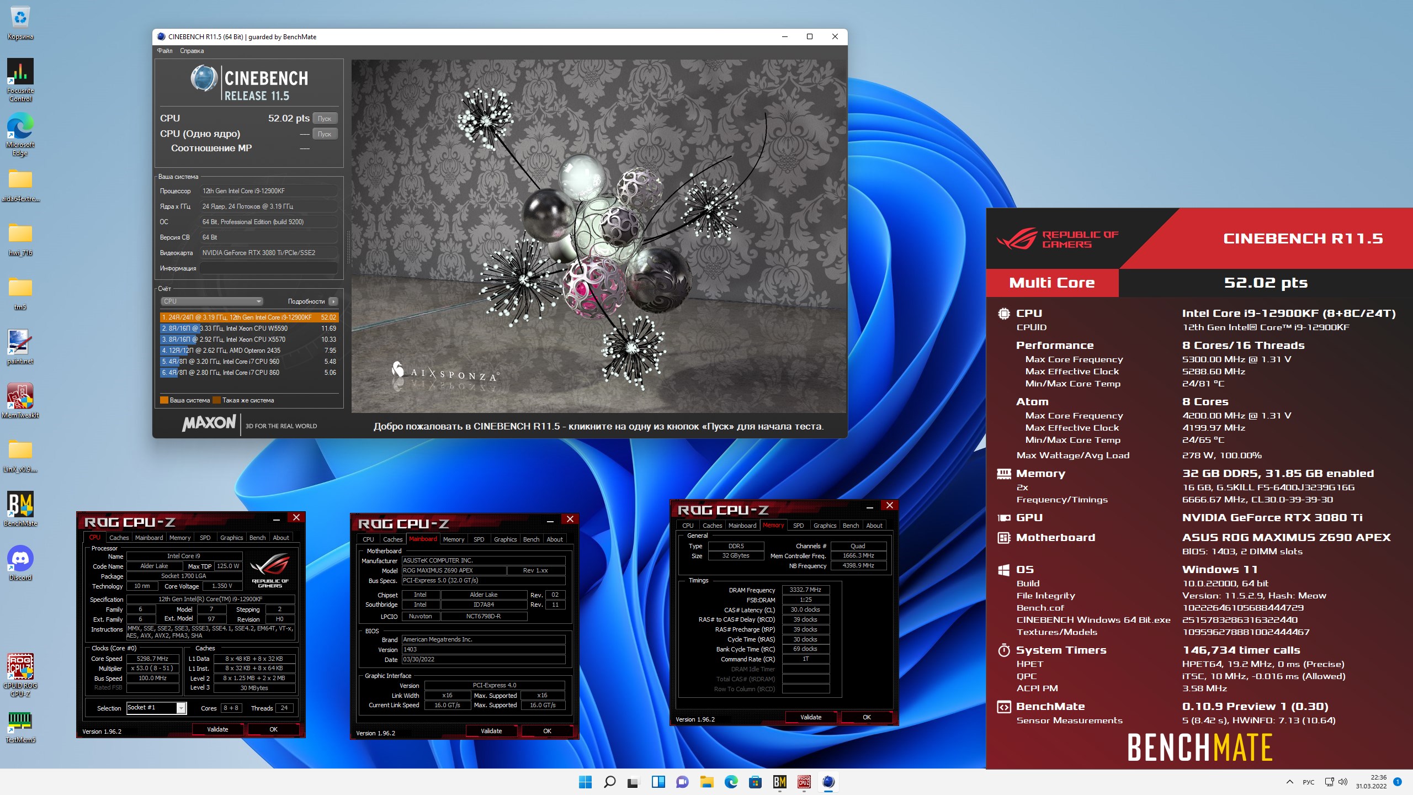Viewport: 1413px width, 795px height.
Task: Open clock and date 22:36 in tray
Action: click(x=1371, y=782)
